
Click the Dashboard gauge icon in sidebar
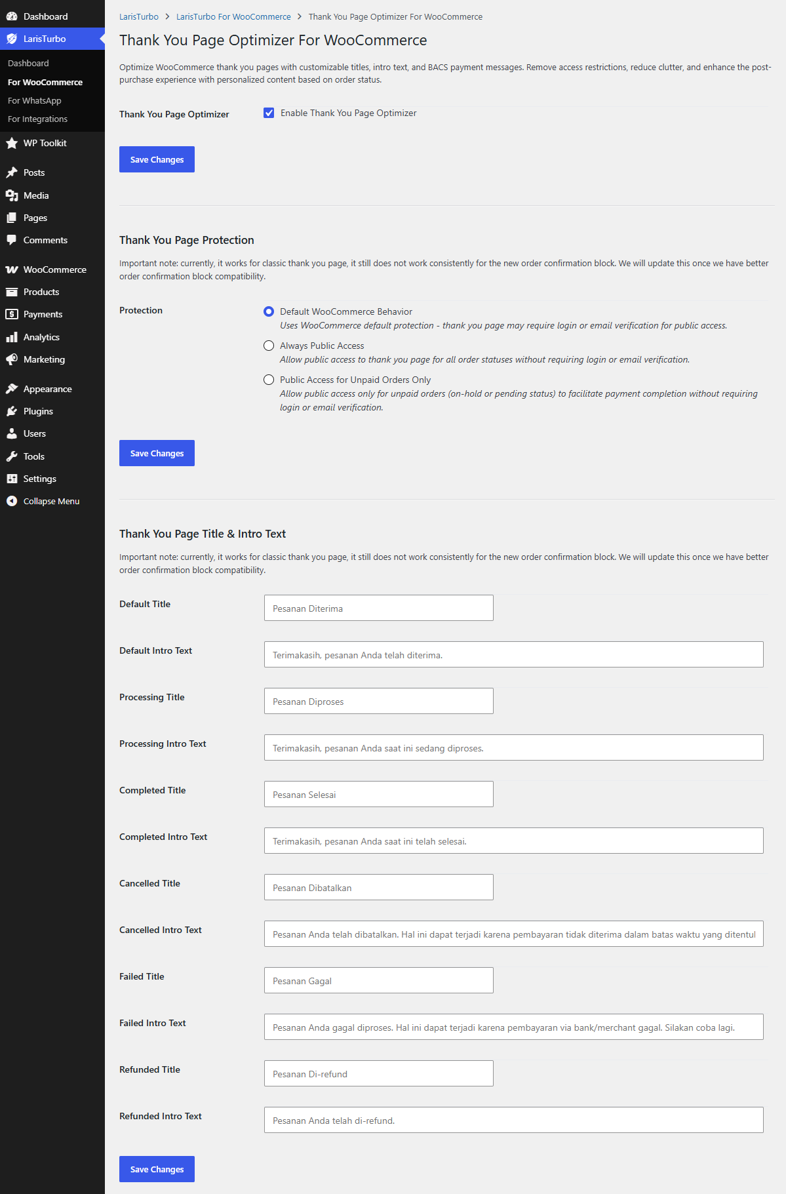click(x=12, y=16)
